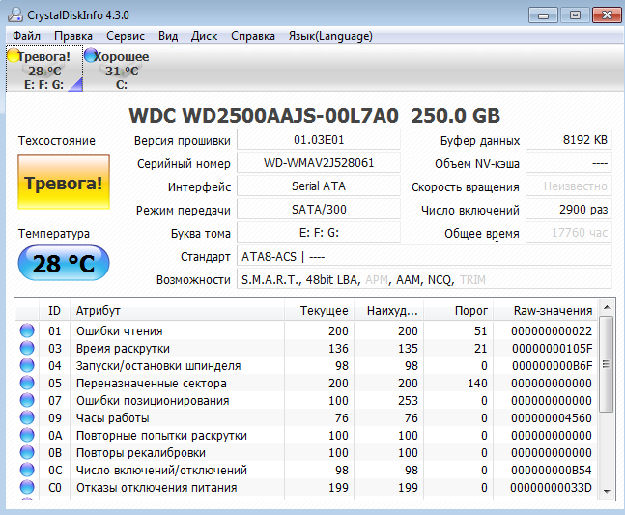Open the Язык(Language) menu
The width and height of the screenshot is (625, 515).
(330, 36)
